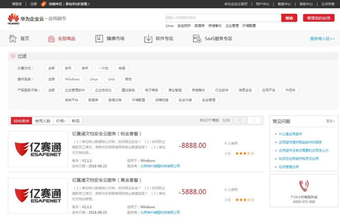Click the product search input field
This screenshot has width=340, height=218.
point(223,18)
